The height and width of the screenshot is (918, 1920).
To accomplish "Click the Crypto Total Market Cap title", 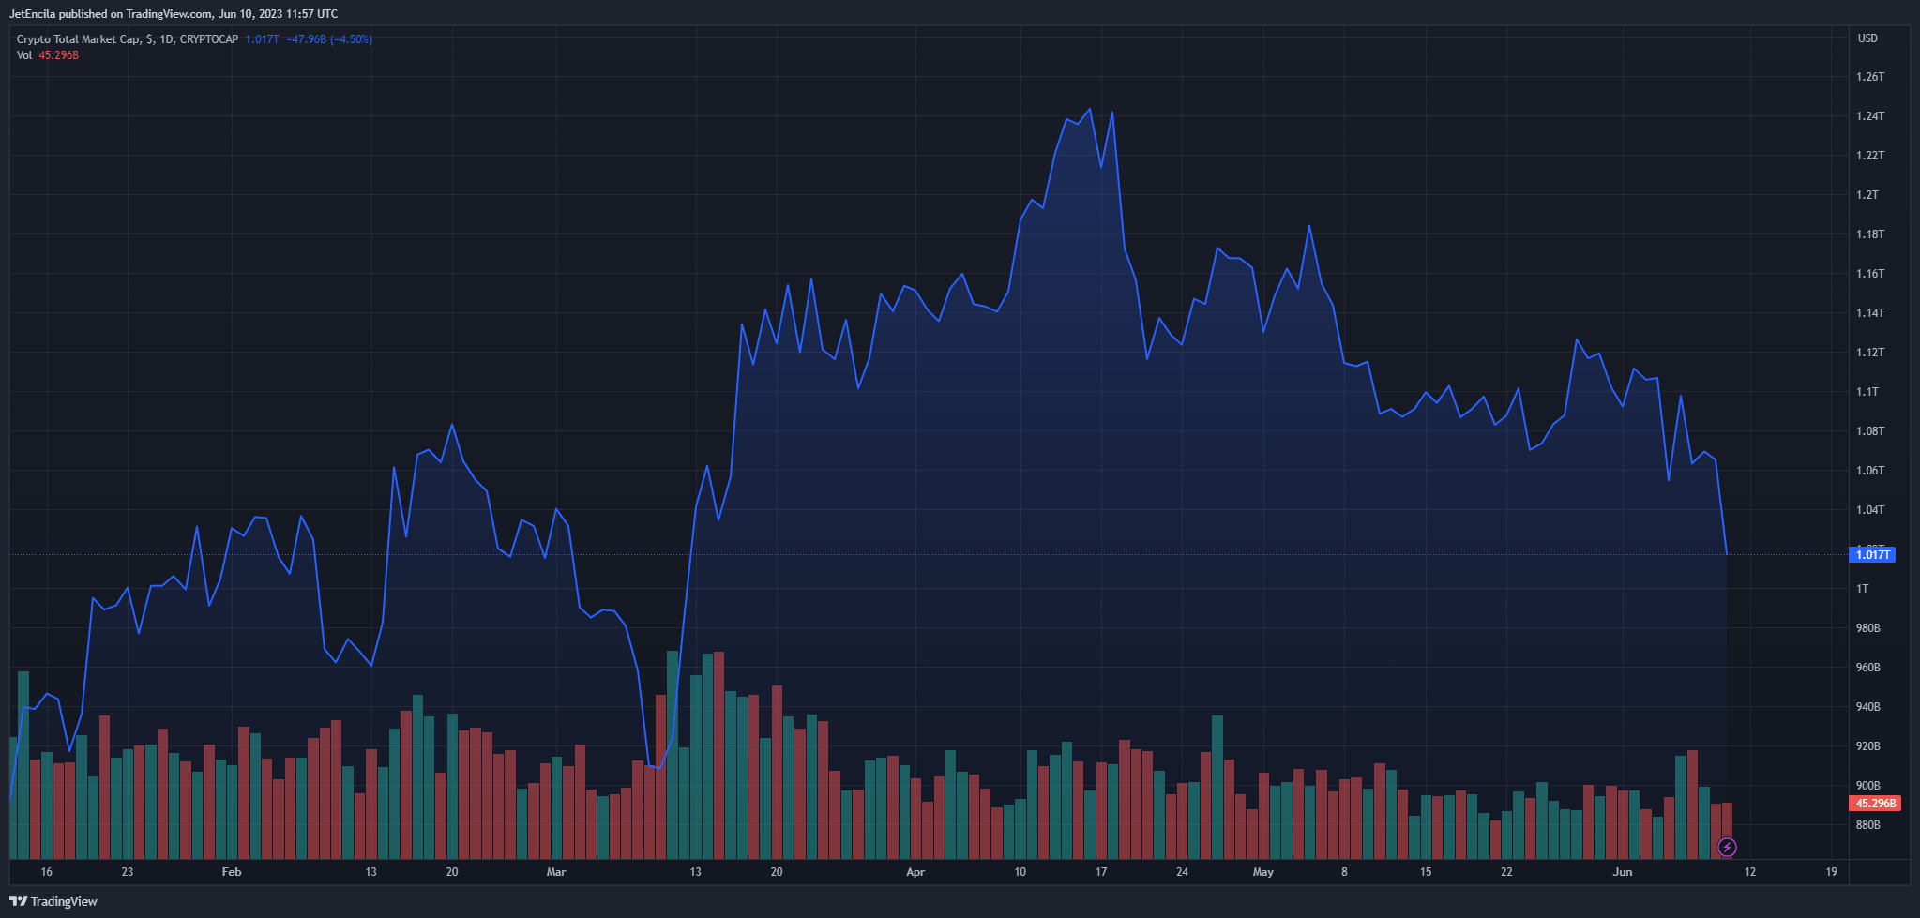I will [79, 39].
